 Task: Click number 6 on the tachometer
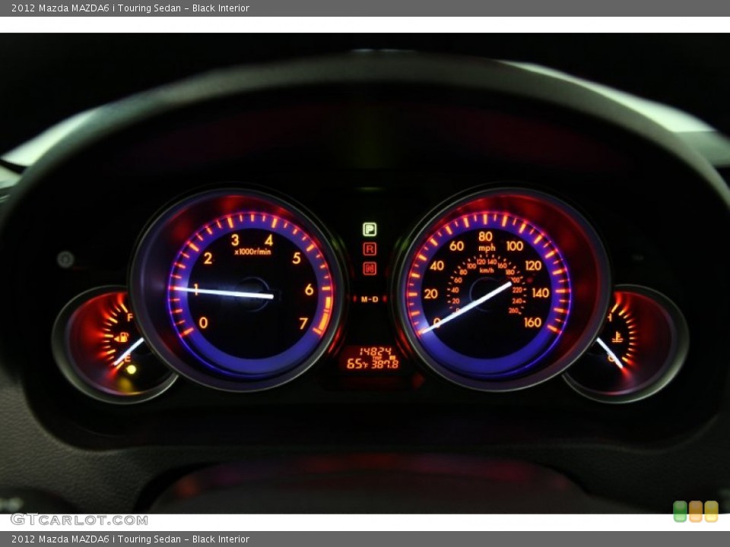[309, 289]
